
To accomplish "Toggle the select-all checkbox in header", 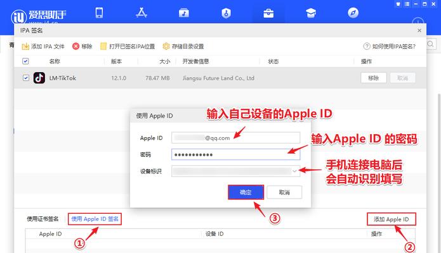I will [x=25, y=61].
